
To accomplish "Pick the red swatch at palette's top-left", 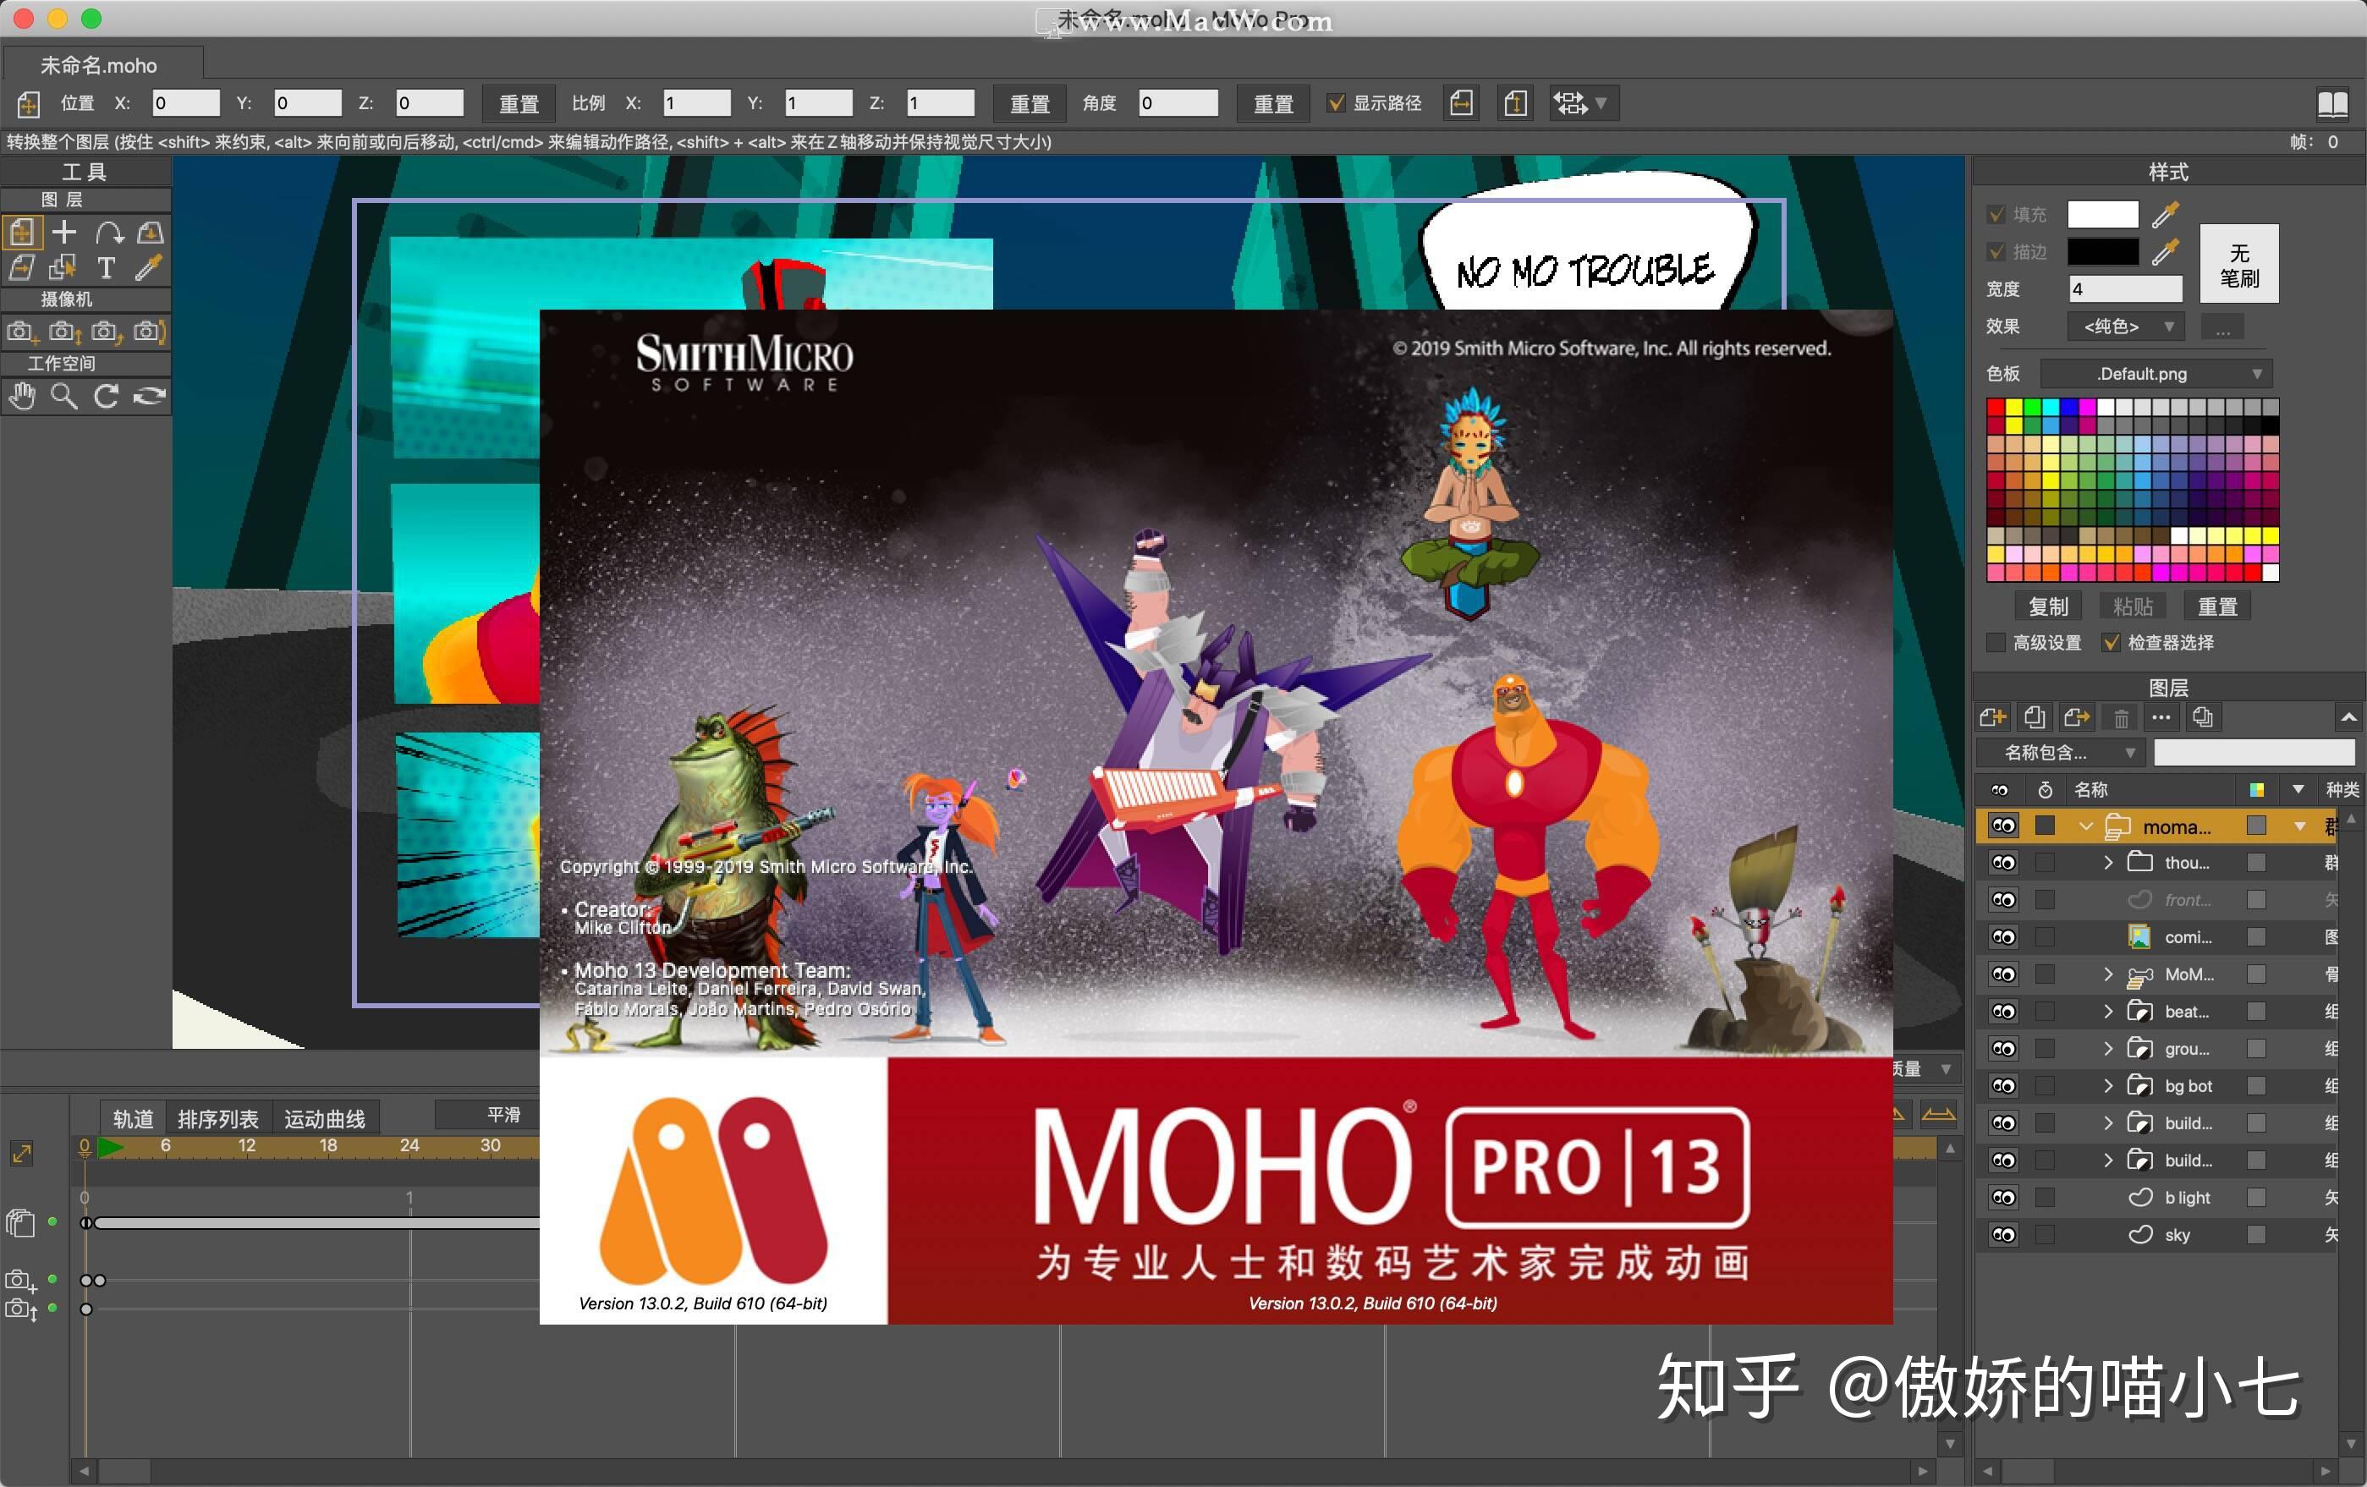I will 1995,407.
